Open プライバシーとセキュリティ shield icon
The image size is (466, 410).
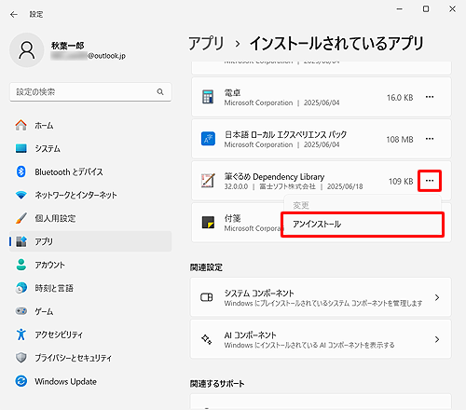(21, 358)
